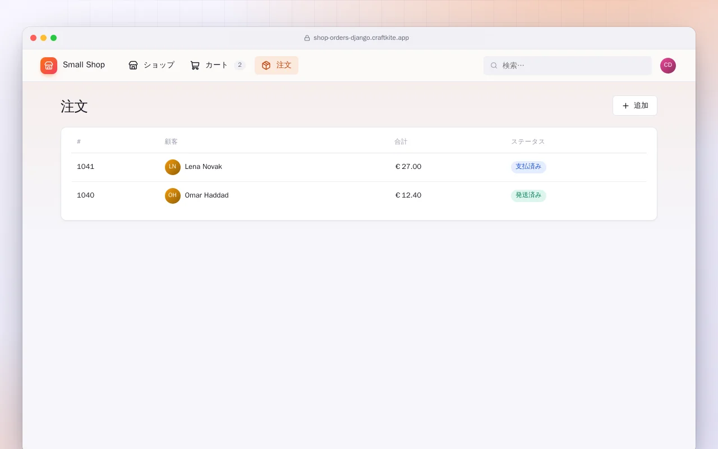Click the Small Shop brand name
This screenshot has height=449, width=718.
pyautogui.click(x=84, y=65)
